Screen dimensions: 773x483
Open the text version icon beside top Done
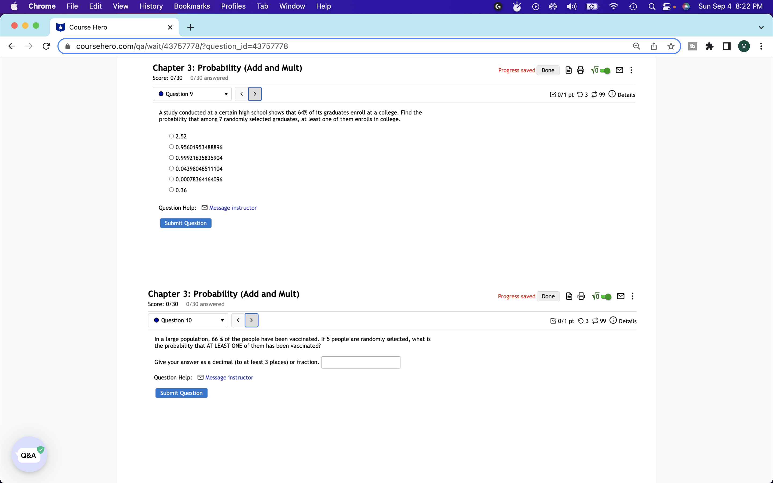click(x=568, y=70)
